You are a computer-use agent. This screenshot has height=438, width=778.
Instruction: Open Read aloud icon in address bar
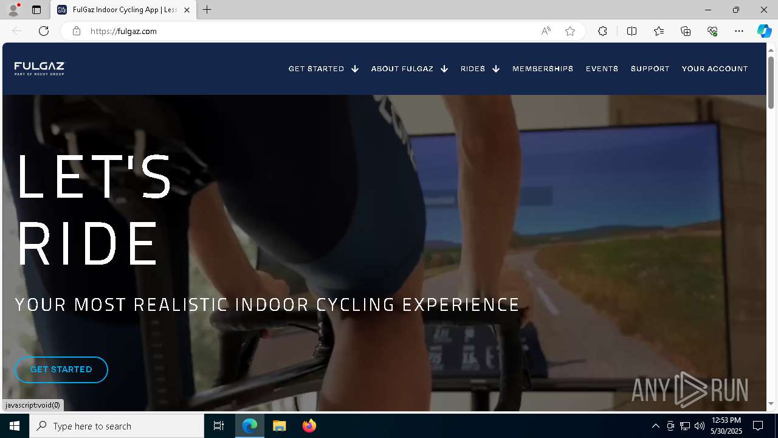(546, 31)
